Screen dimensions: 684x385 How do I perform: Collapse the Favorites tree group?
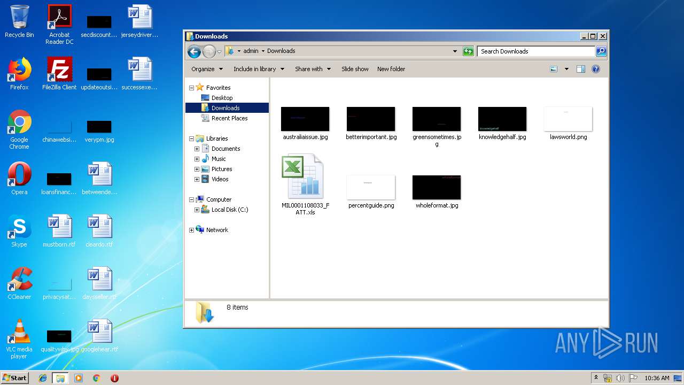point(191,88)
